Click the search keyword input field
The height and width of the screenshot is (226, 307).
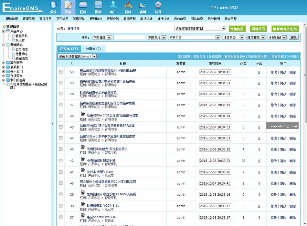[x=129, y=37]
